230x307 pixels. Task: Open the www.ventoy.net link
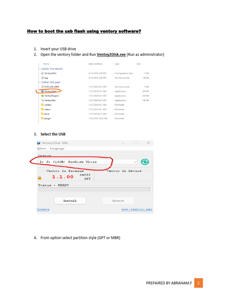pos(137,209)
